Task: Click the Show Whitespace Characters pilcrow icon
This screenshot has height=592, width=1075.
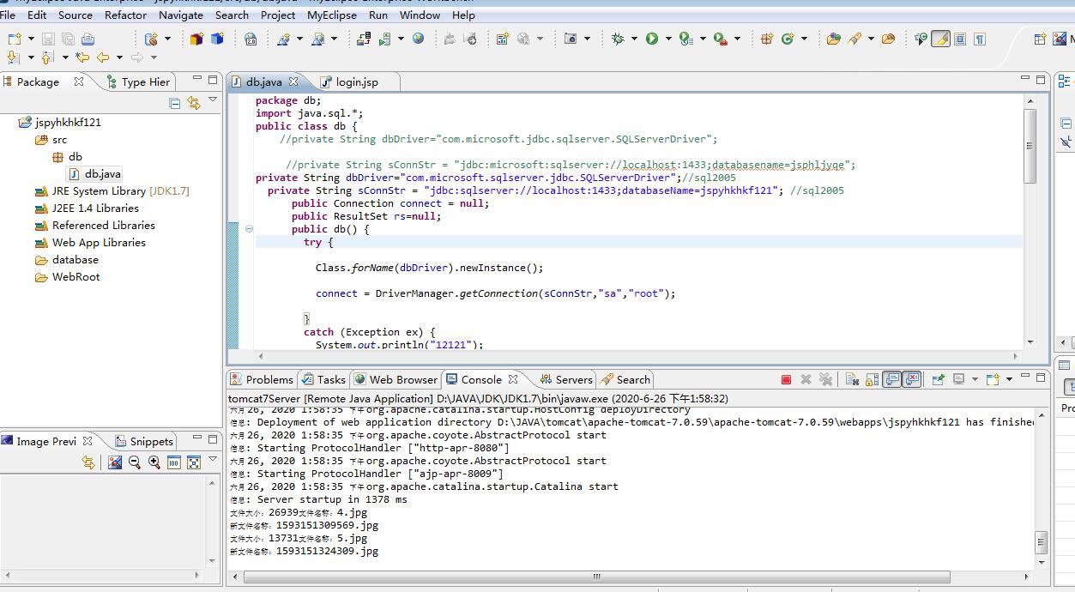Action: click(979, 39)
